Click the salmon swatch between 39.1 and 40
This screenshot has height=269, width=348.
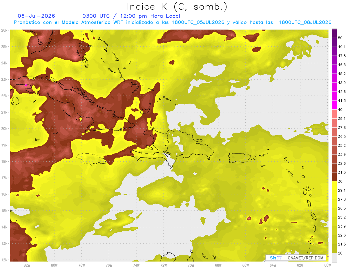(334, 114)
